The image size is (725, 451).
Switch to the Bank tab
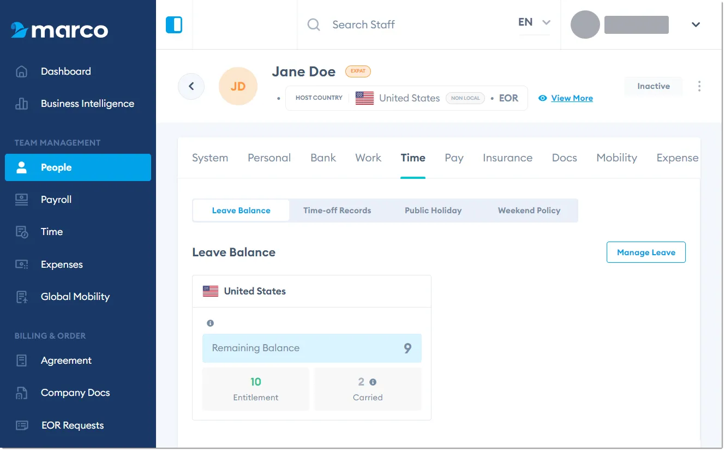click(323, 158)
